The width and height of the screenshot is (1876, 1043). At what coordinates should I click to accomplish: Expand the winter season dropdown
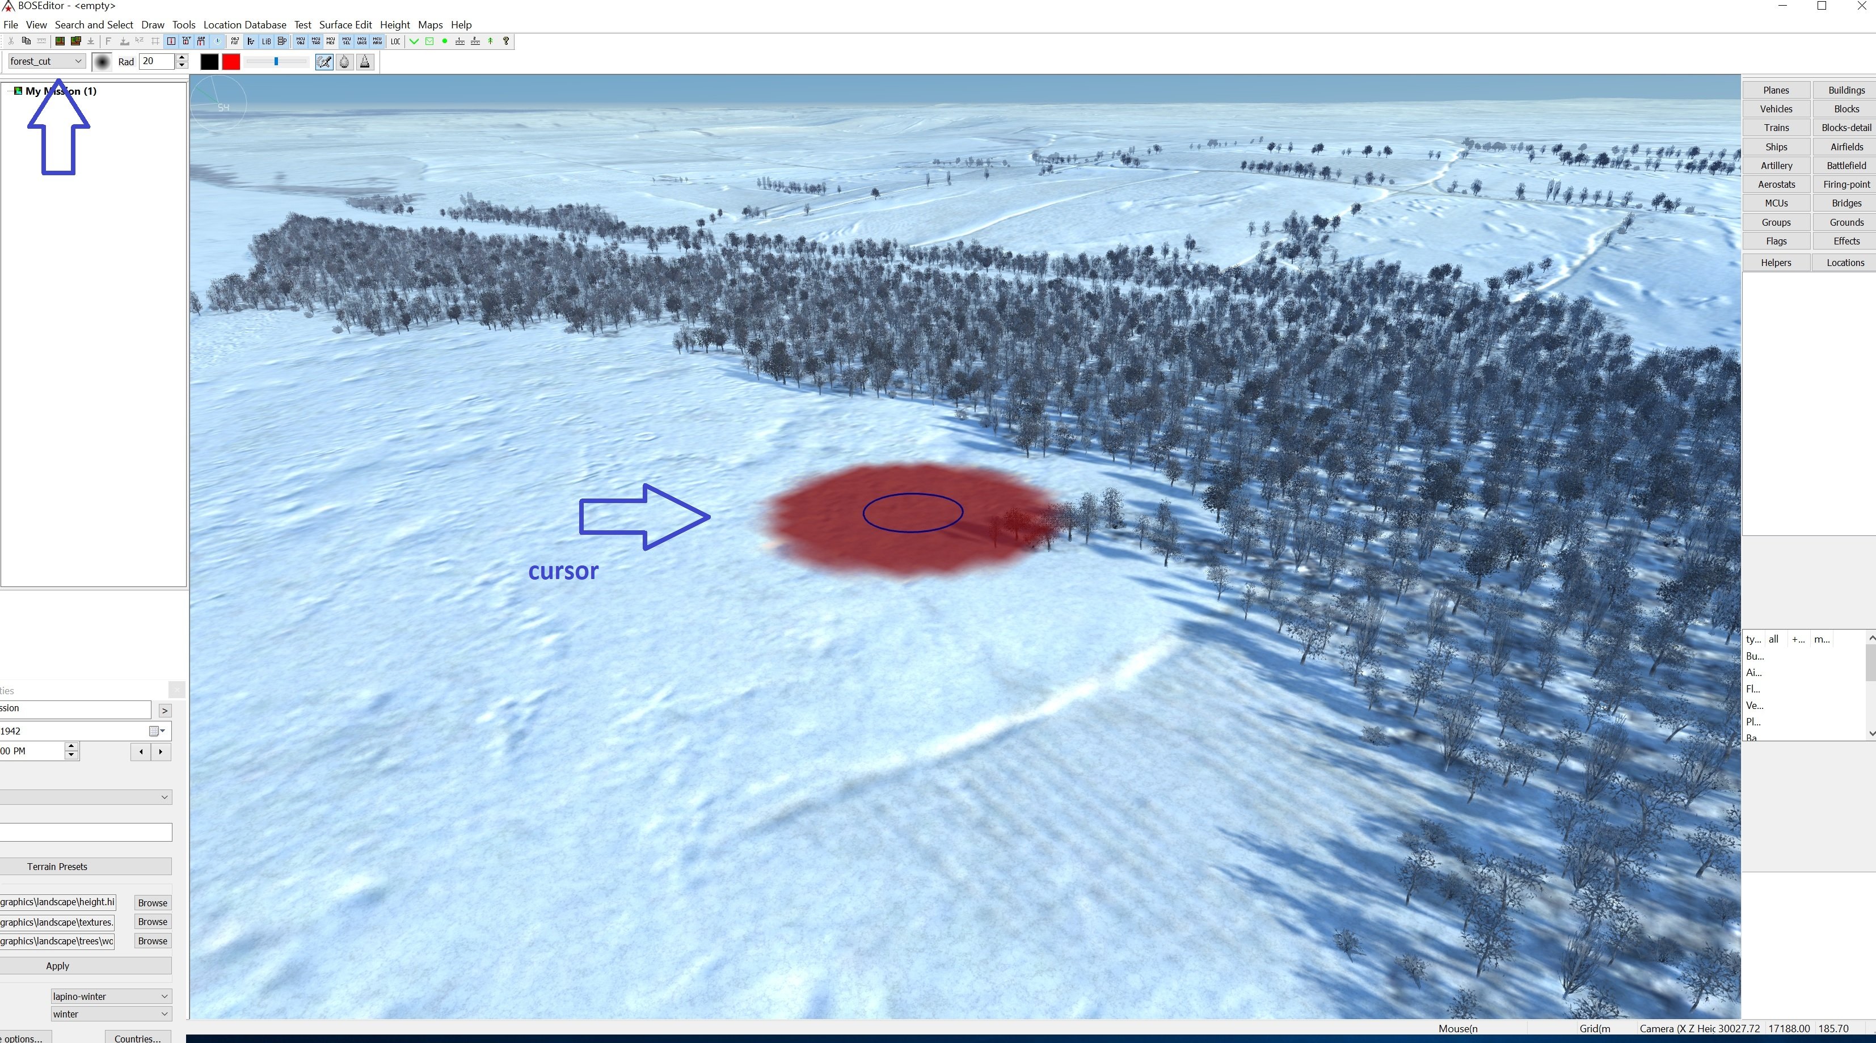(x=111, y=1014)
